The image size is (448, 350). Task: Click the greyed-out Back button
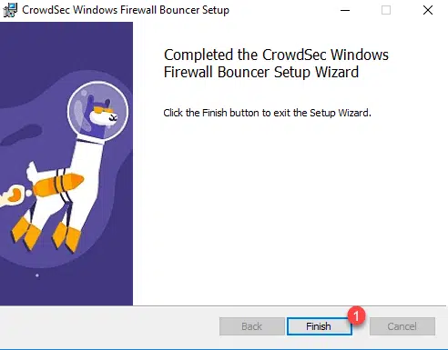point(252,326)
